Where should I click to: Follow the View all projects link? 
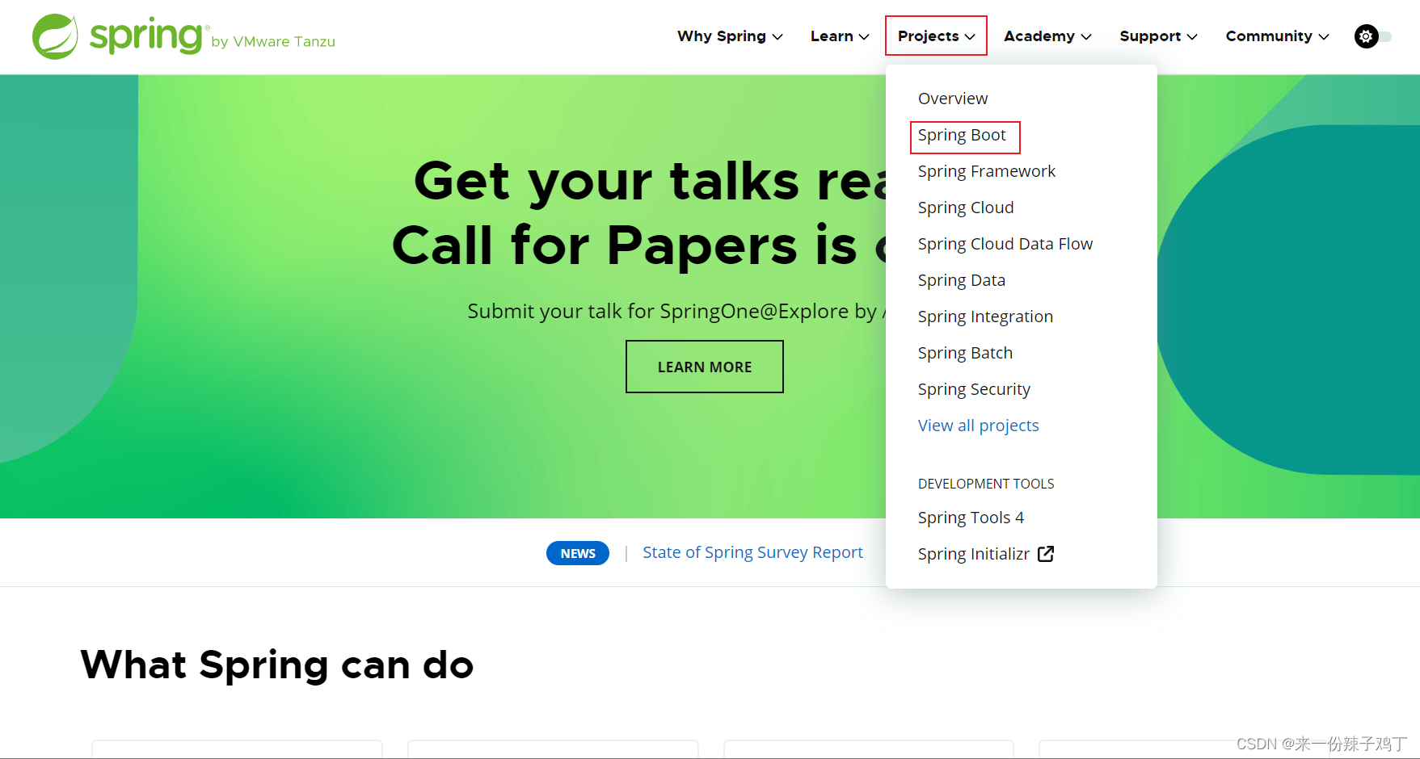point(979,426)
